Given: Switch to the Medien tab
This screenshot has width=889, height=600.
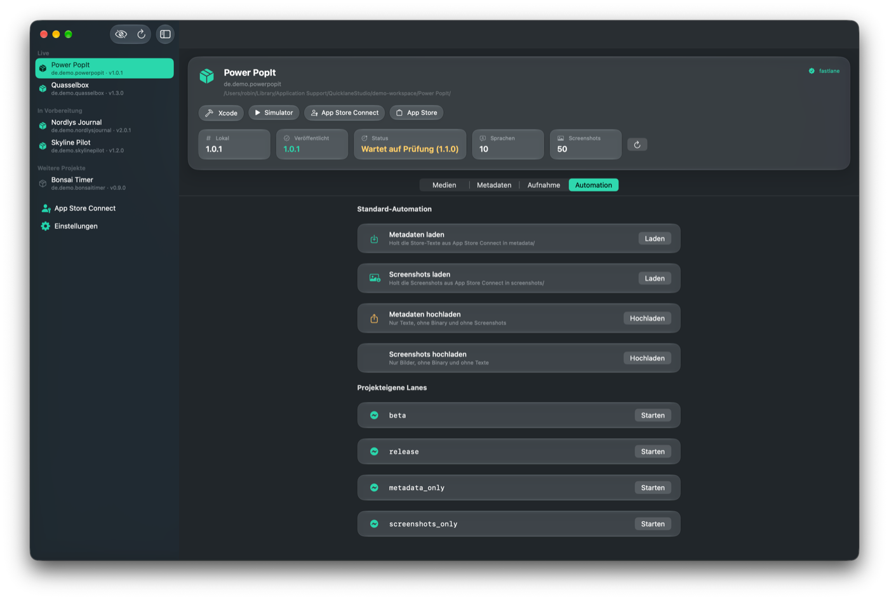Looking at the screenshot, I should 444,185.
